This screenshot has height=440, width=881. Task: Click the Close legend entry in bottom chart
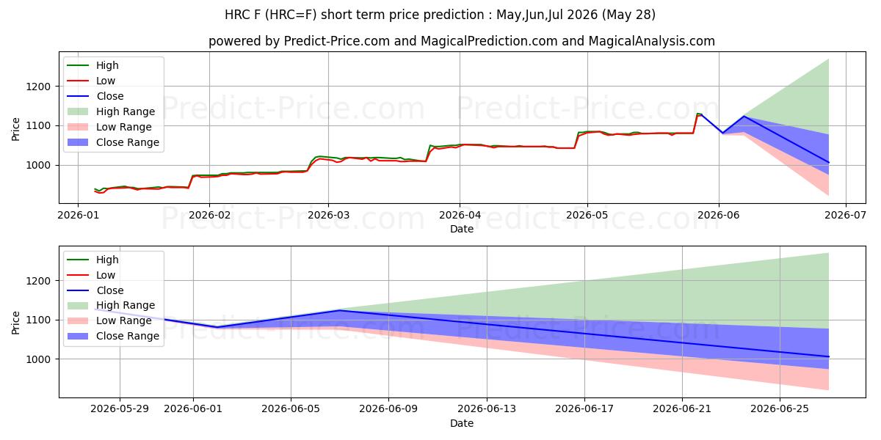pyautogui.click(x=95, y=290)
